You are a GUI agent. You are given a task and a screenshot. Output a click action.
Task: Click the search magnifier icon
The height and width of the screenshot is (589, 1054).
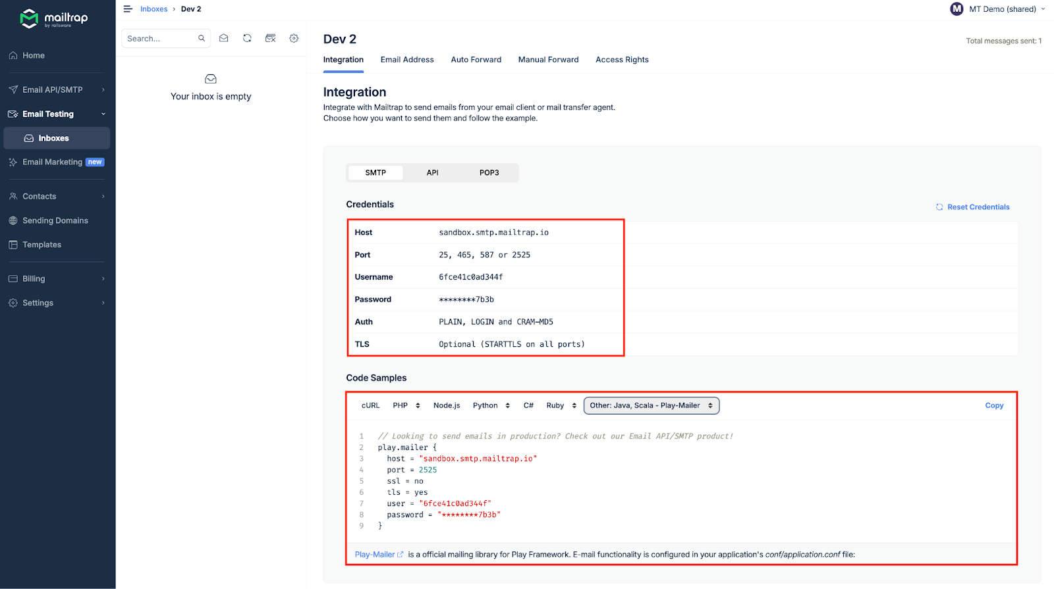(x=202, y=38)
